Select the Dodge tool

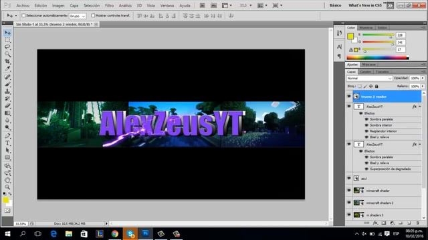tap(7, 127)
